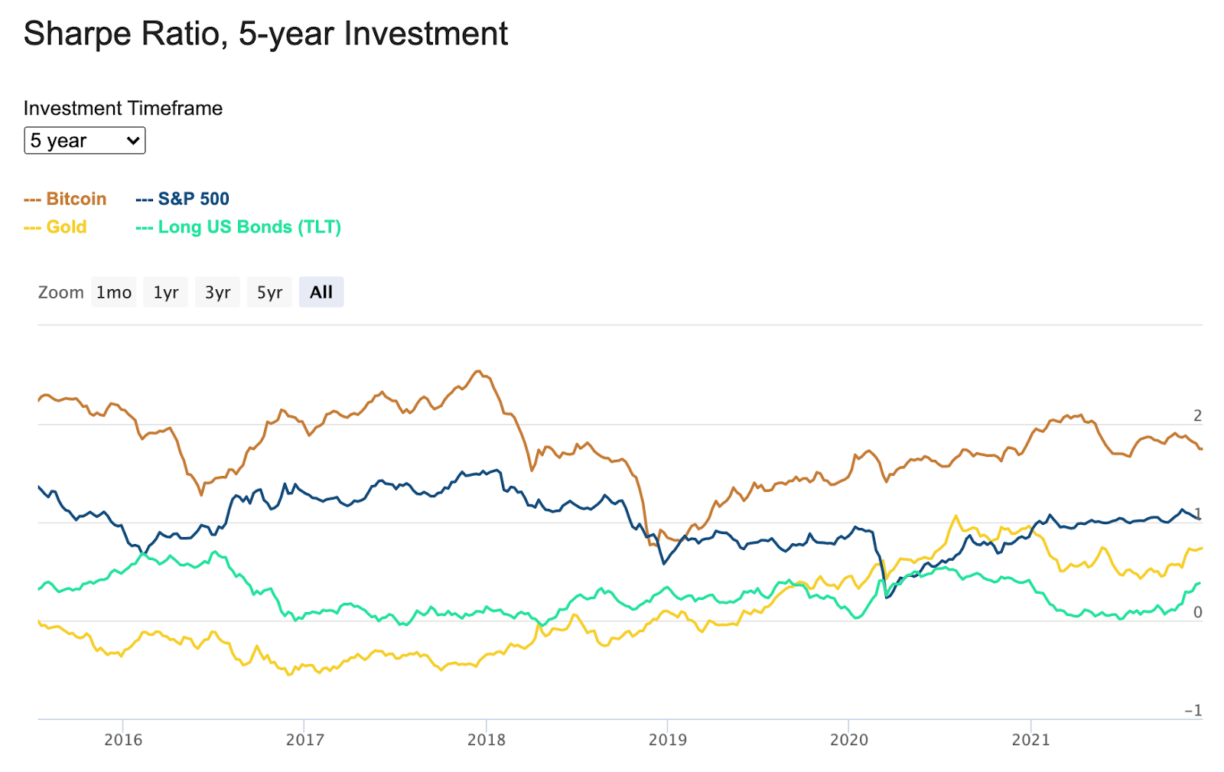Screen dimensions: 1224x772
Task: Hide the S&P 500 legend series
Action: click(183, 199)
